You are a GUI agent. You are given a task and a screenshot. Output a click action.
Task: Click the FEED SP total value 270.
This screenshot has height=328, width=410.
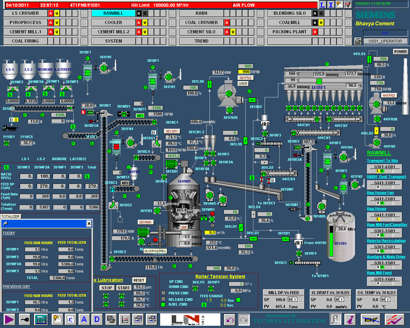pyautogui.click(x=92, y=186)
